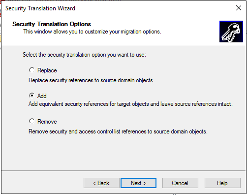Open Help for this wizard page
Image resolution: width=247 pixels, height=195 pixels.
(x=222, y=183)
